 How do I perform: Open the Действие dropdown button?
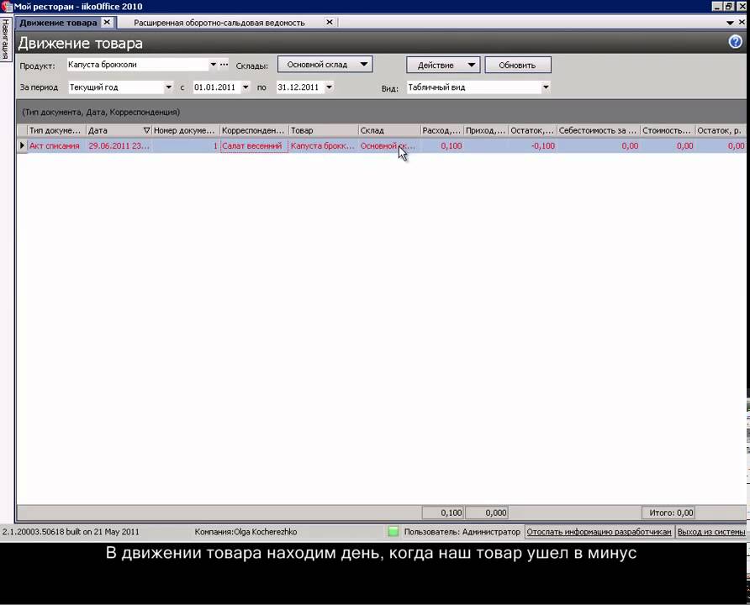point(443,65)
